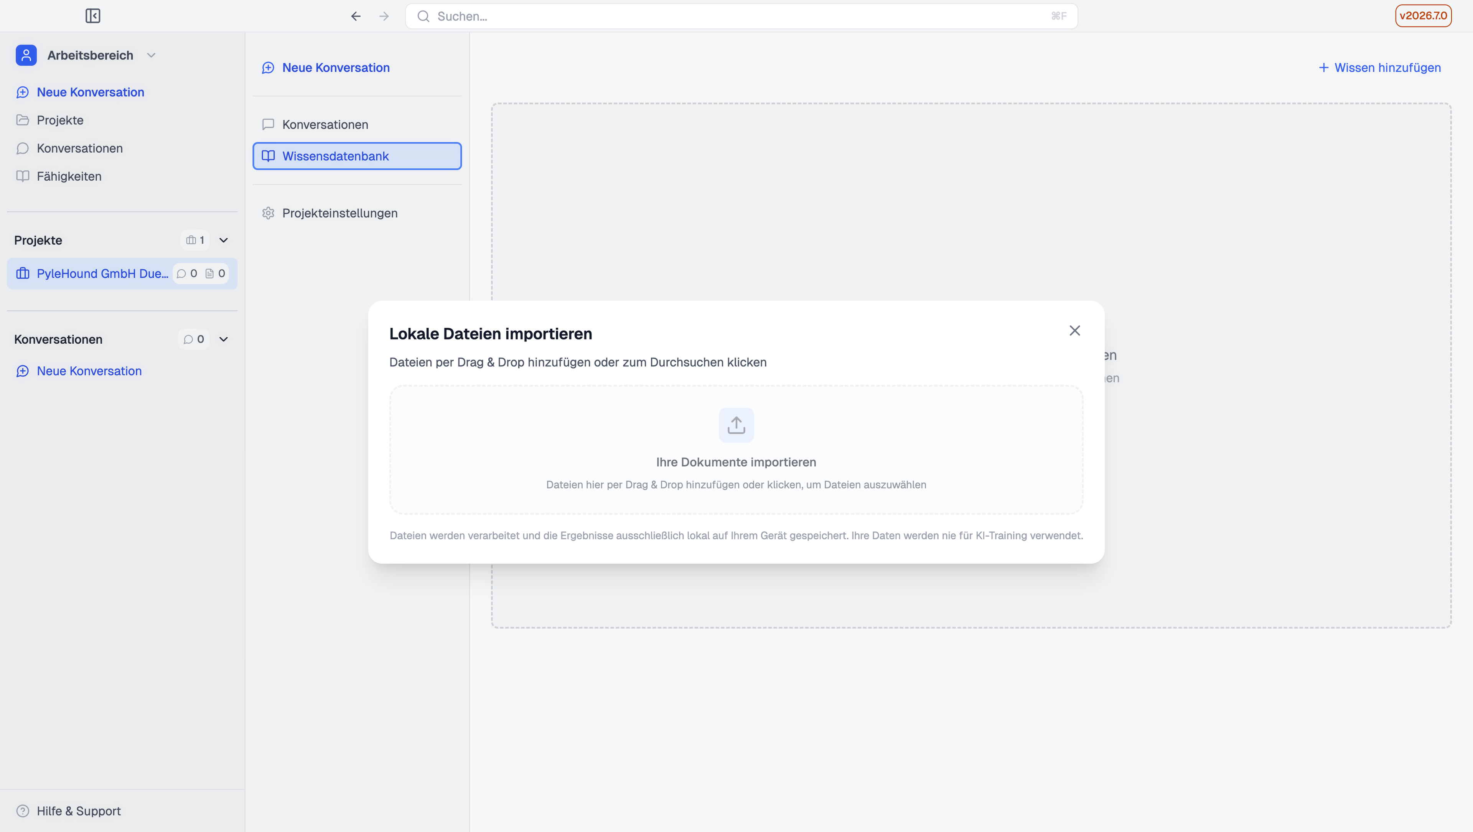Image resolution: width=1473 pixels, height=832 pixels.
Task: Click the search magnifier icon
Action: (x=423, y=16)
